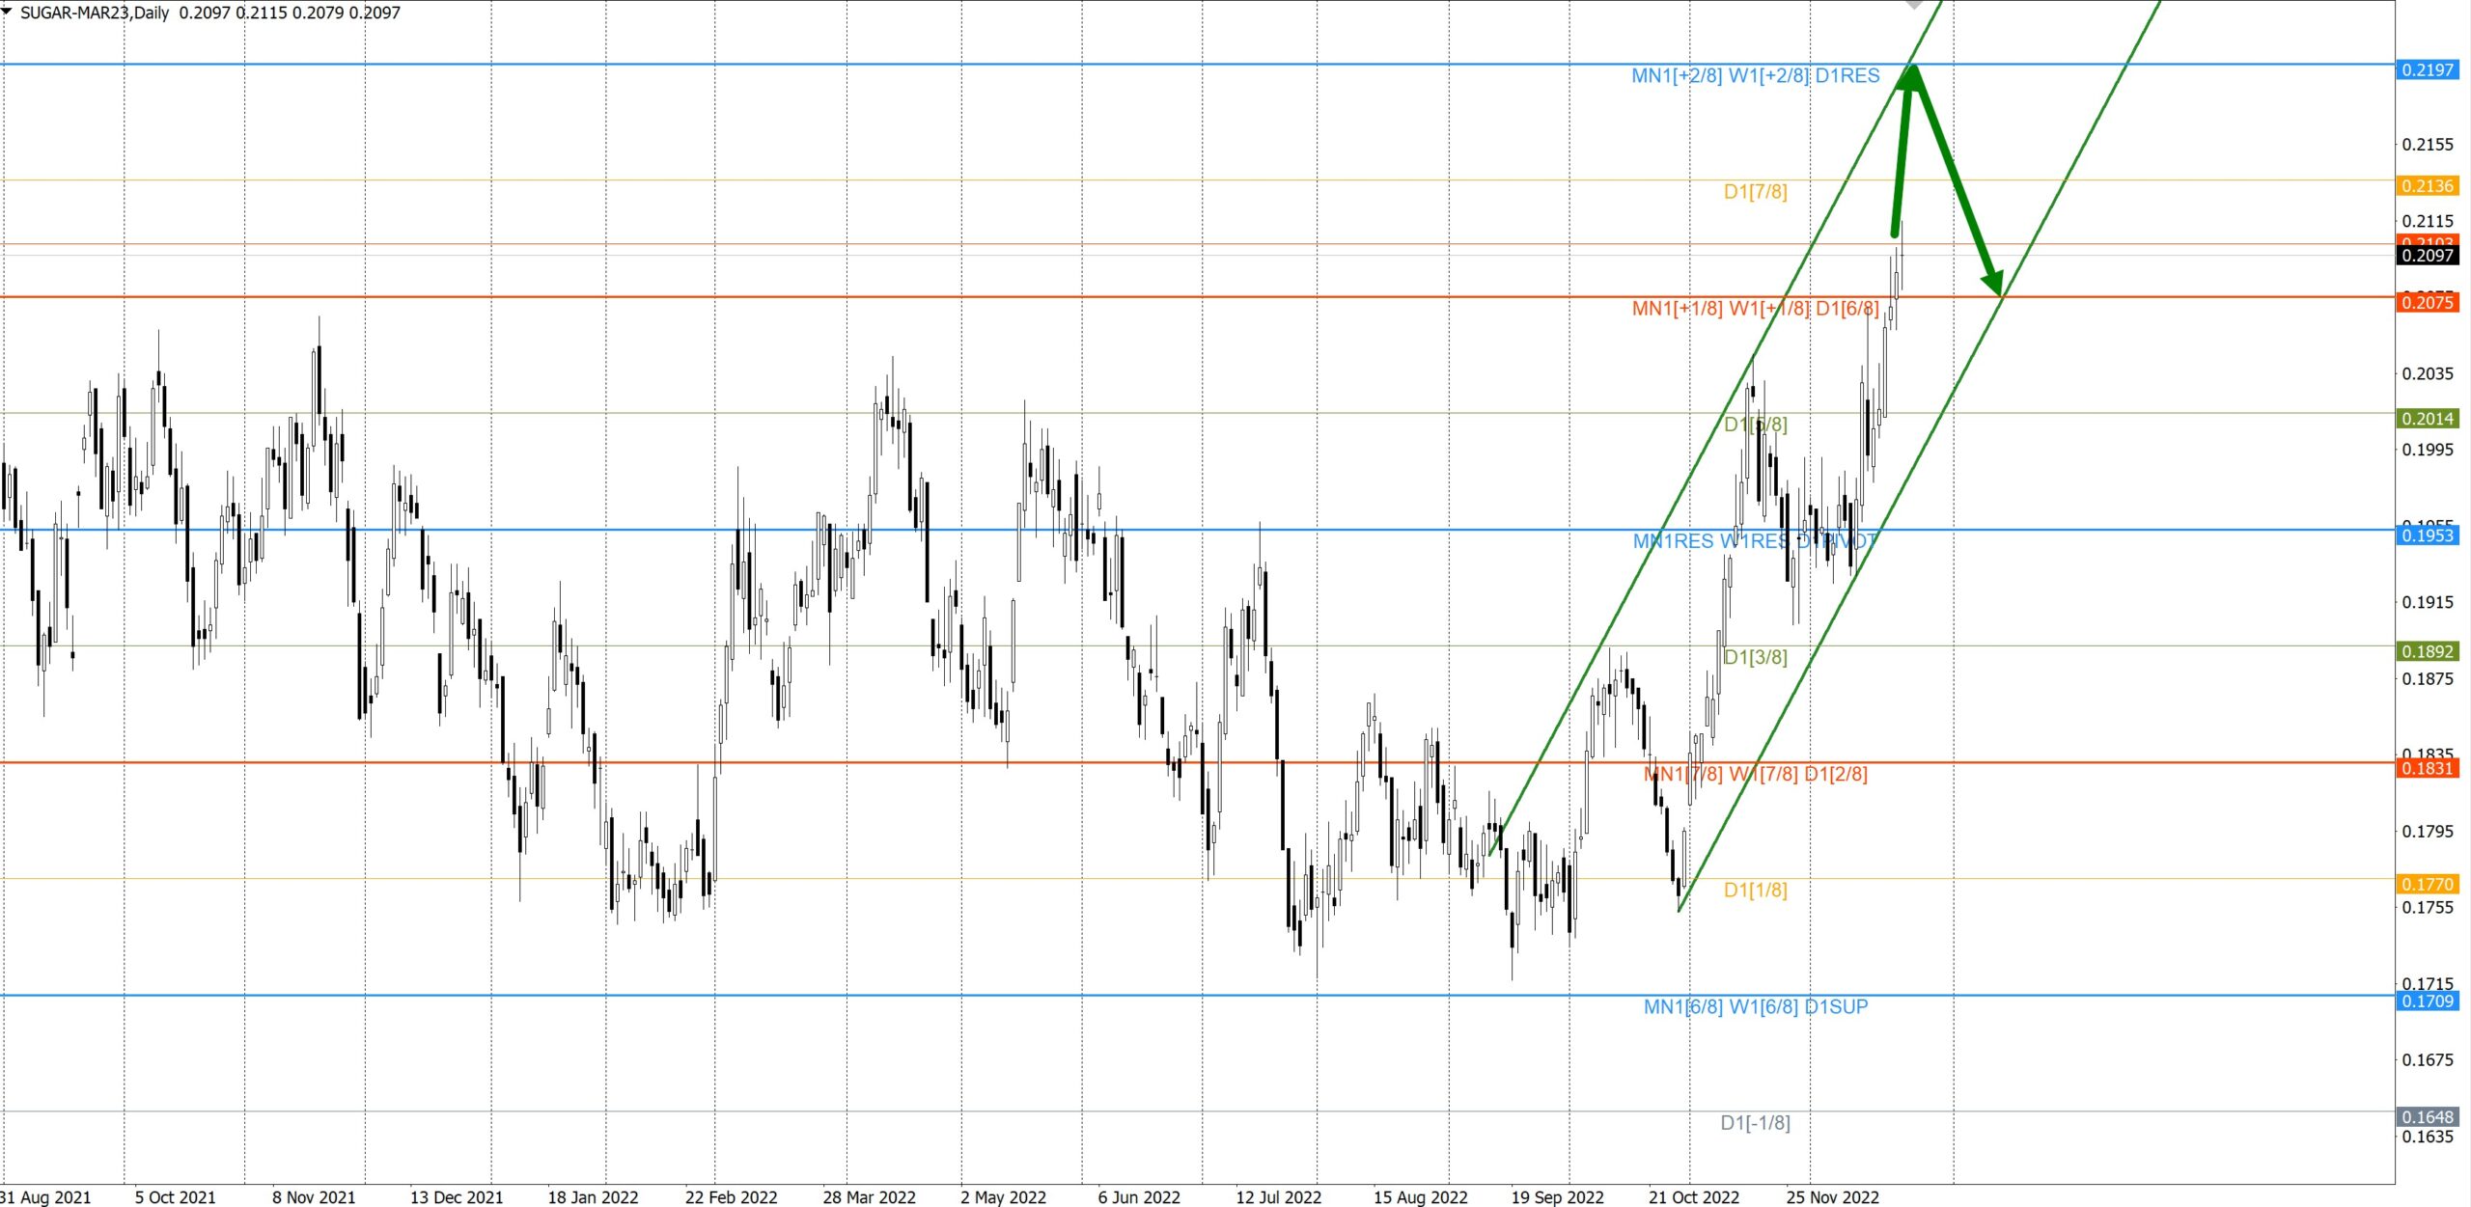This screenshot has height=1207, width=2471.
Task: Click the blue 0.1953 price tag
Action: [x=2427, y=535]
